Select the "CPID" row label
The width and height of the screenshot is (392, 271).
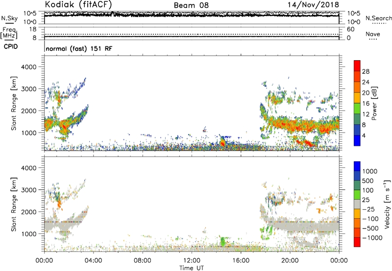(11, 46)
